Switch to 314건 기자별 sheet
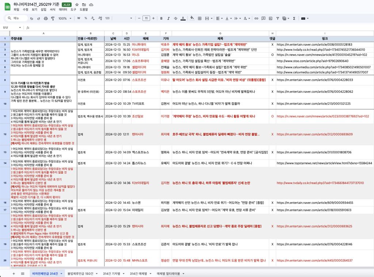The height and width of the screenshot is (277, 374). point(112,273)
